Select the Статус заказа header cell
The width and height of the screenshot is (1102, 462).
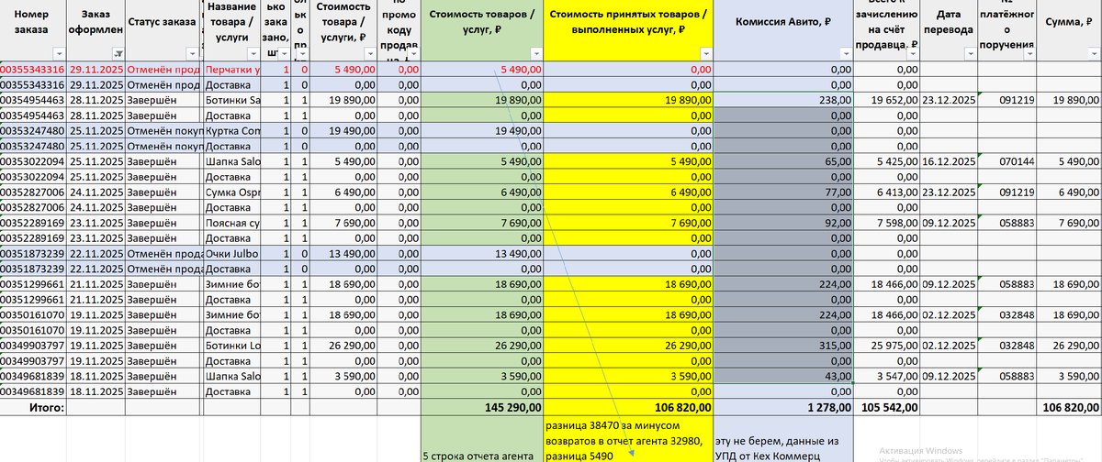click(x=161, y=30)
